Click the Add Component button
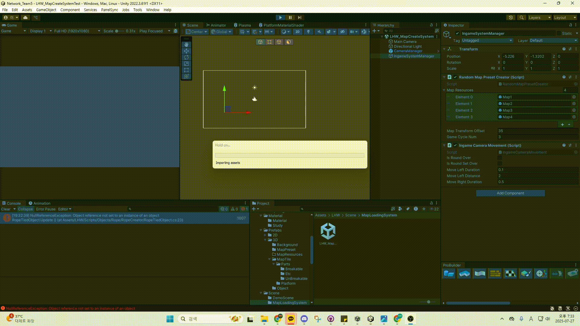This screenshot has width=580, height=326. pyautogui.click(x=510, y=193)
